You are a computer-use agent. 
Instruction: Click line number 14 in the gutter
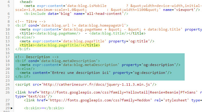pos(8,45)
